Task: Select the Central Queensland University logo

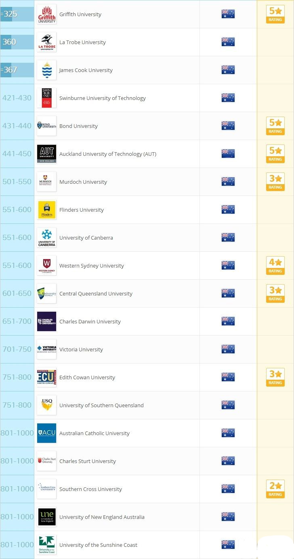Action: point(46,293)
